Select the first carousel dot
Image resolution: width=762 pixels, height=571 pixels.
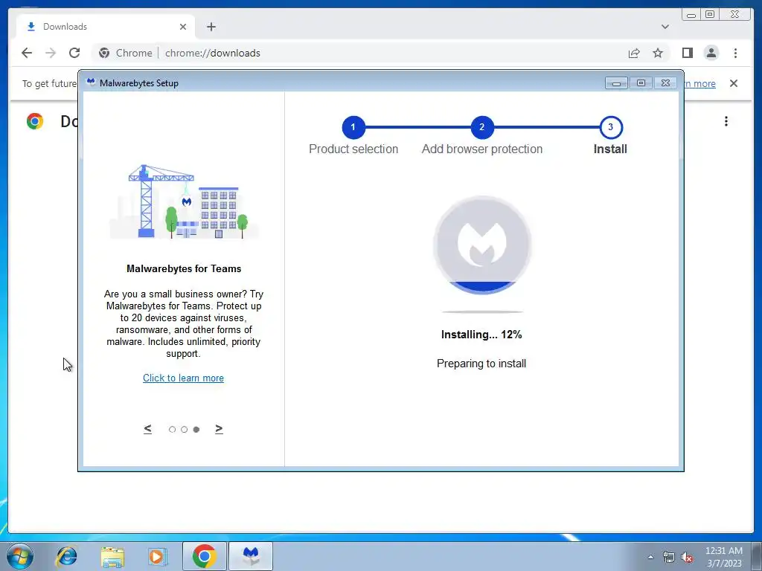(172, 429)
